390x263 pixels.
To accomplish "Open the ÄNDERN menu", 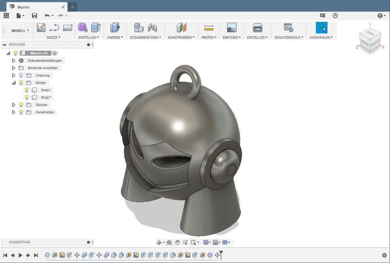I will pos(115,37).
